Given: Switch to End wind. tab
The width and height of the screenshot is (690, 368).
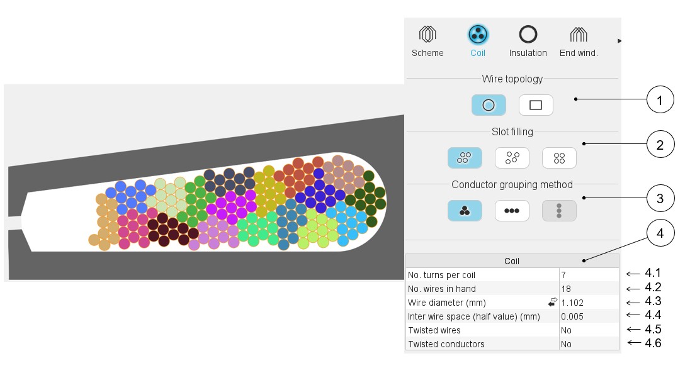Looking at the screenshot, I should point(578,35).
